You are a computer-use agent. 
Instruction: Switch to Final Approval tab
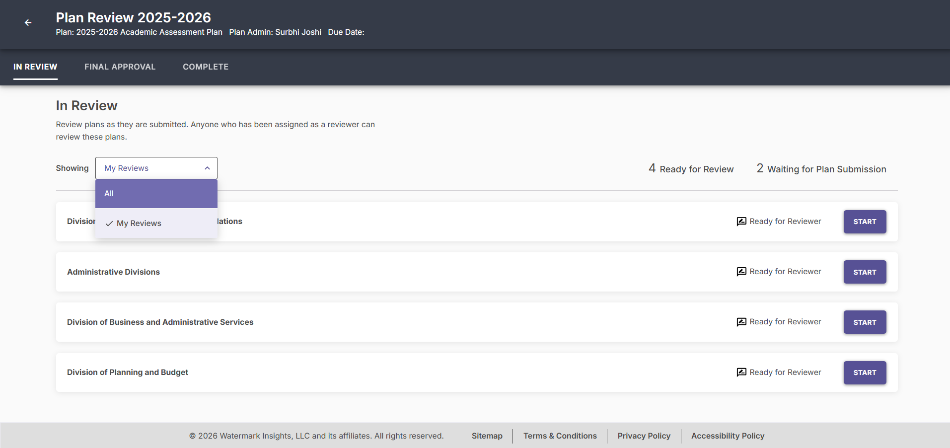120,67
